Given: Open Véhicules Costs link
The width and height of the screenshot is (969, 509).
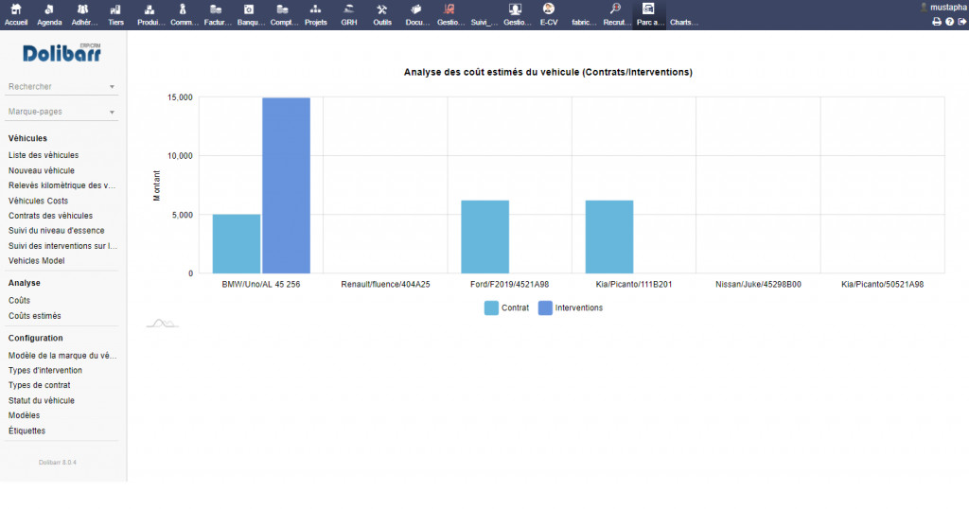Looking at the screenshot, I should tap(38, 201).
